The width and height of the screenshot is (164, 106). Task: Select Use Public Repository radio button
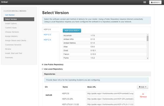coord(43,64)
